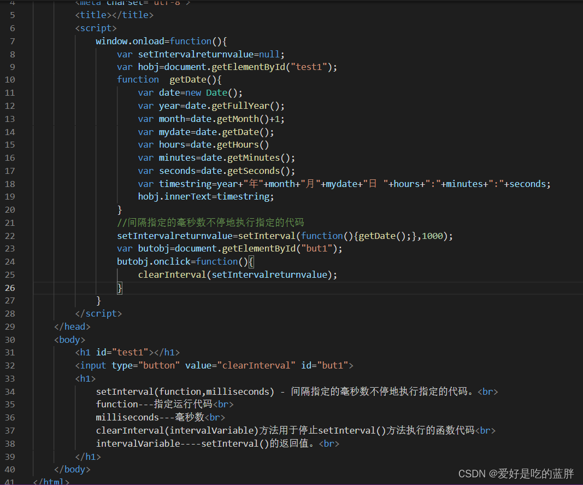Click line number 26 in the gutter

pyautogui.click(x=10, y=288)
